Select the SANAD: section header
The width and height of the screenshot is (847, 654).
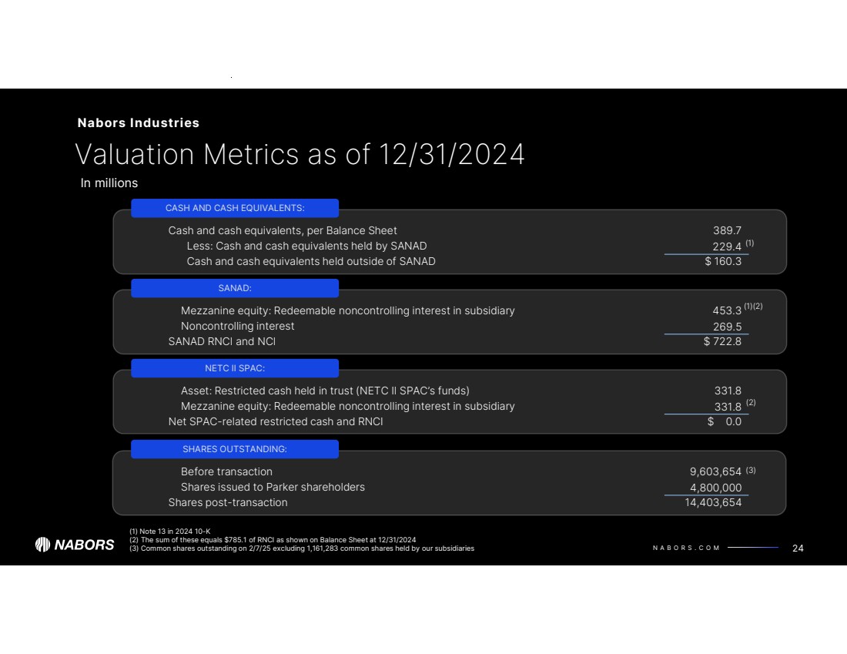235,288
